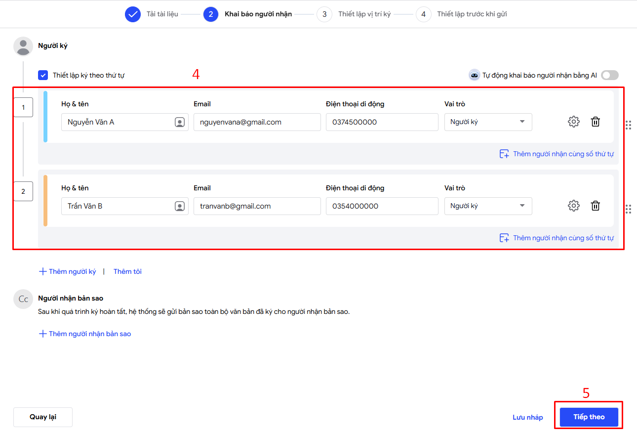Click Lưu nháp link
The width and height of the screenshot is (637, 435).
[527, 418]
